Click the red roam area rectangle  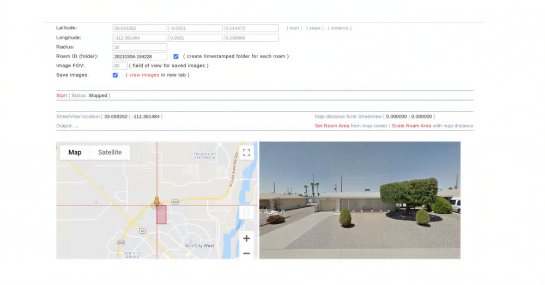[161, 215]
